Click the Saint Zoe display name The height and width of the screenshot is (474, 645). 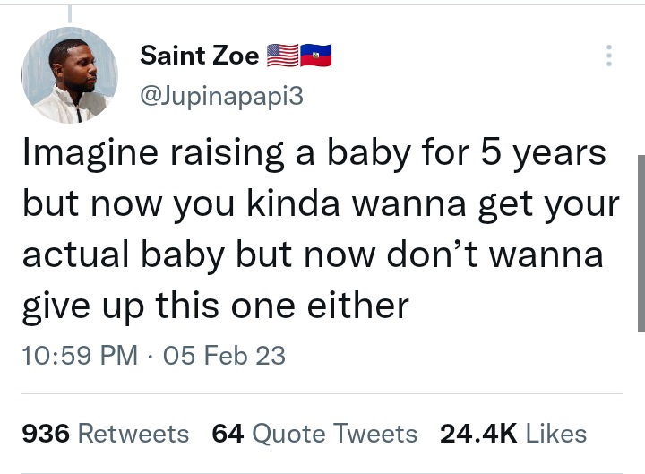point(200,56)
